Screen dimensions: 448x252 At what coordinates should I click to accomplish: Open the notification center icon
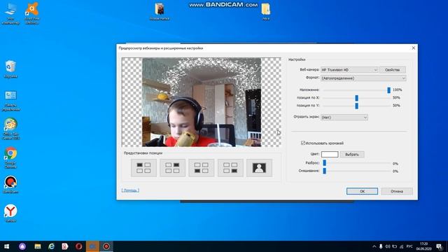click(x=440, y=246)
